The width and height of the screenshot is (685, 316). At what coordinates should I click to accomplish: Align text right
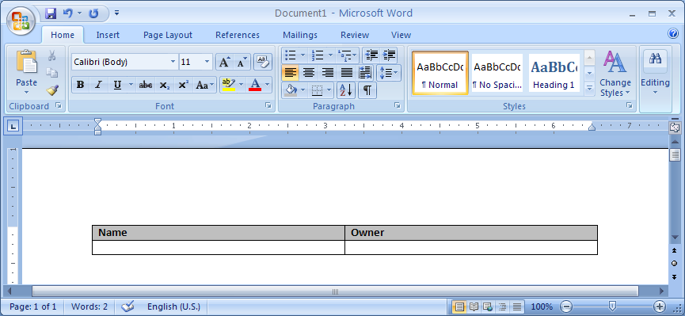[x=328, y=73]
